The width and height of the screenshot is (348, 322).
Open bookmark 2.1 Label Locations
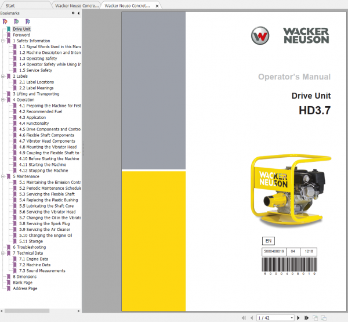(x=37, y=82)
